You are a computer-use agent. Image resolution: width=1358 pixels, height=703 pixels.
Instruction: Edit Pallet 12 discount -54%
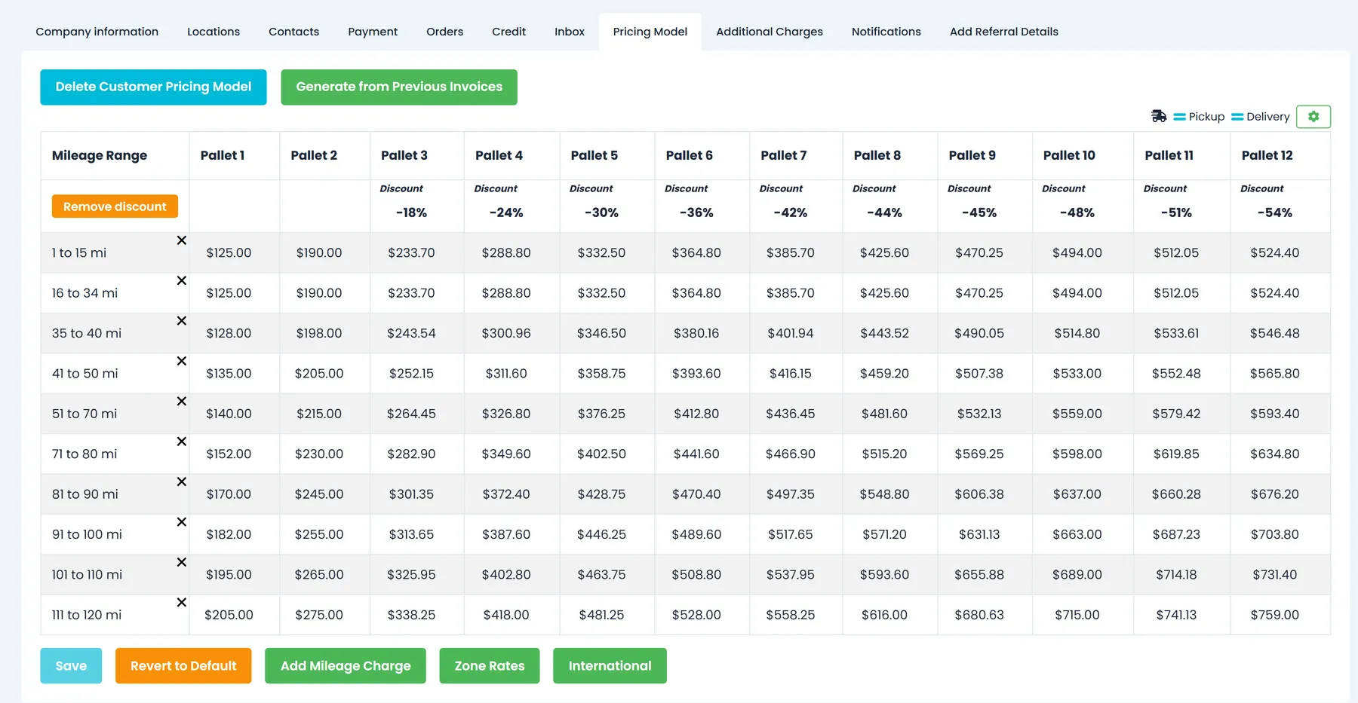point(1275,212)
